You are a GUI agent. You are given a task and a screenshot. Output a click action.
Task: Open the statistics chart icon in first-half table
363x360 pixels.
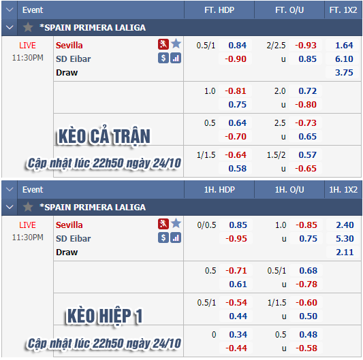coord(176,238)
